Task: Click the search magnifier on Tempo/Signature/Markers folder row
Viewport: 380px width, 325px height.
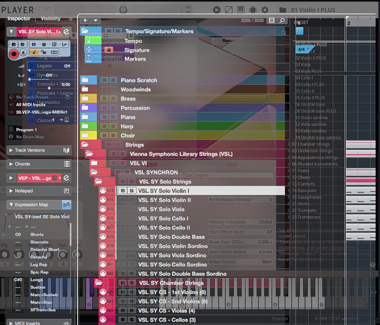Action: 283,32
